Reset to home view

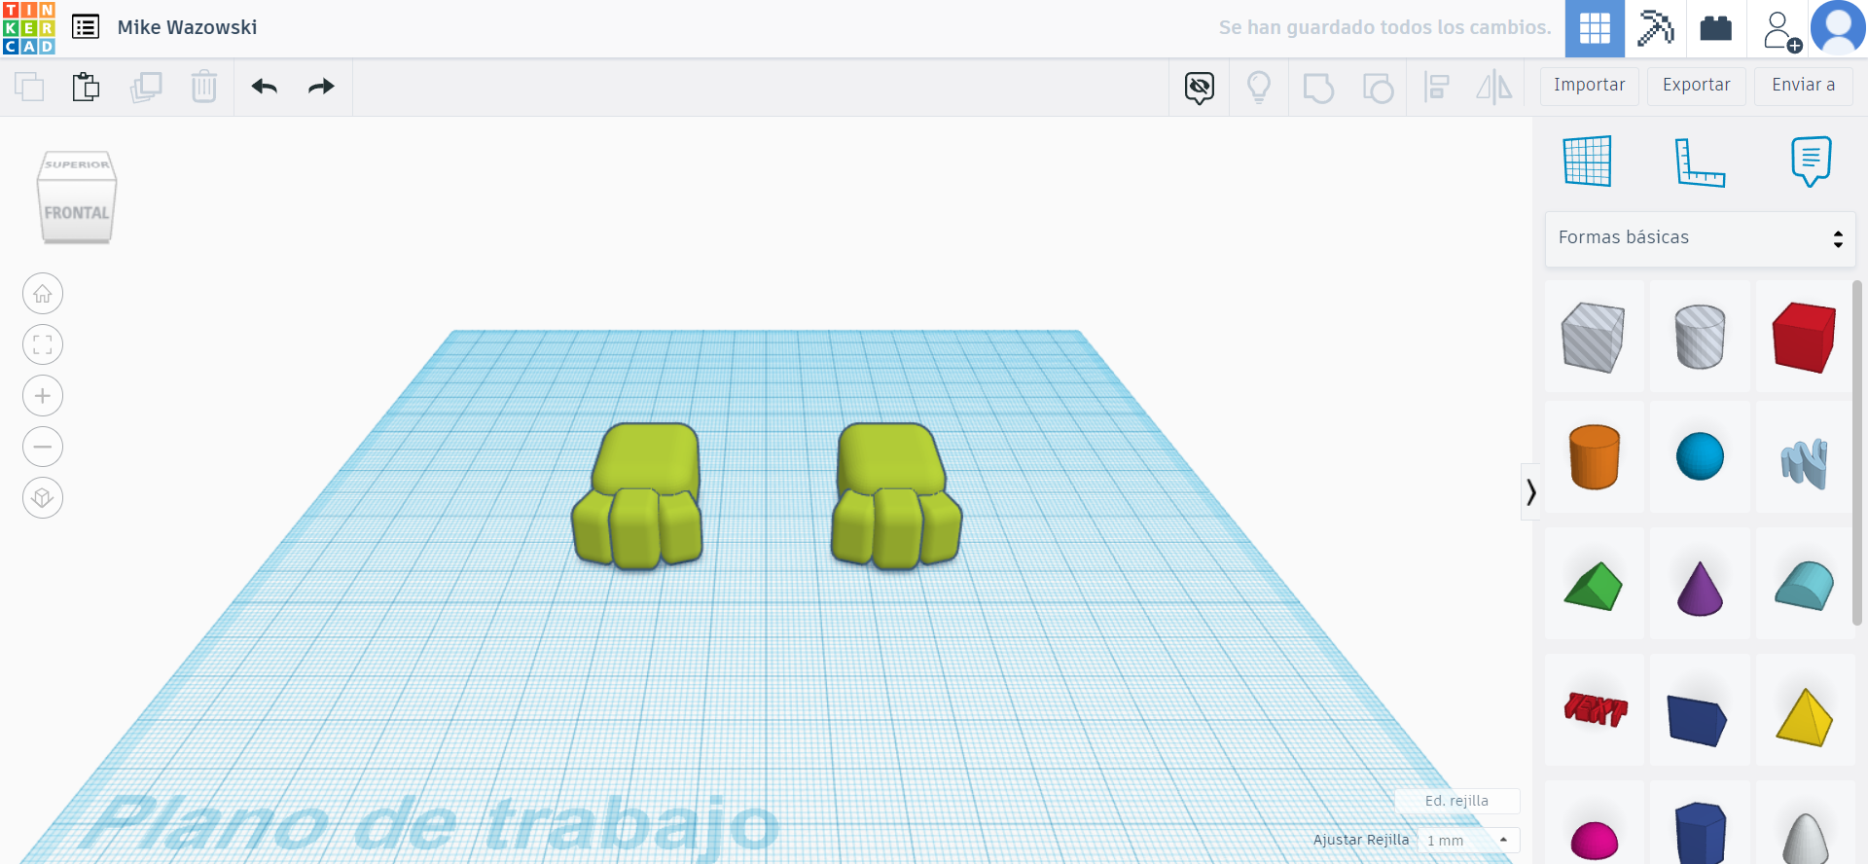coord(43,294)
